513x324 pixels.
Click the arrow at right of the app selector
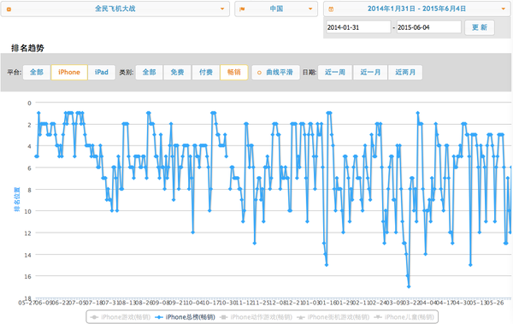(x=222, y=9)
